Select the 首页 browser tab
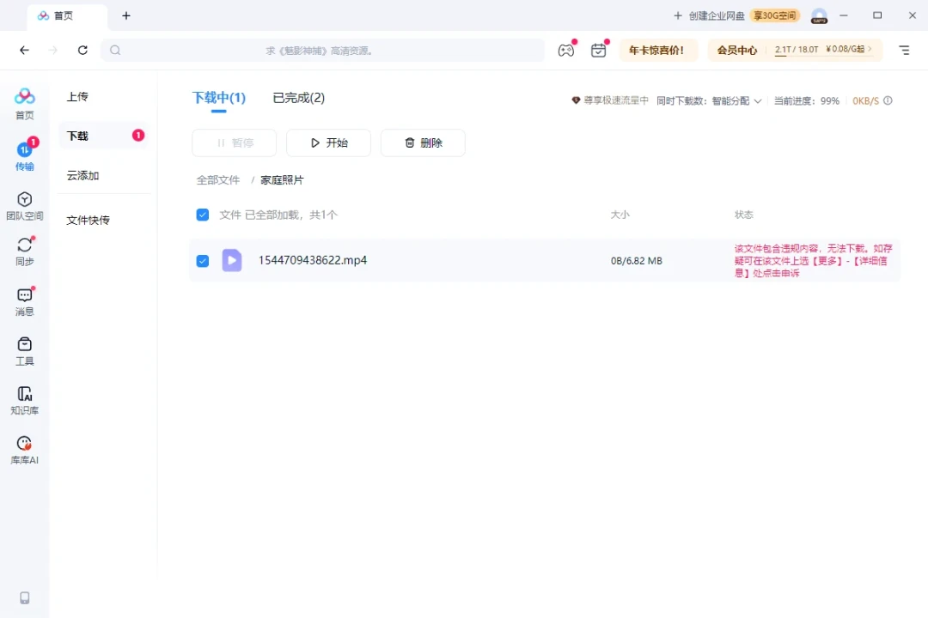Viewport: 928px width, 618px height. tap(67, 16)
